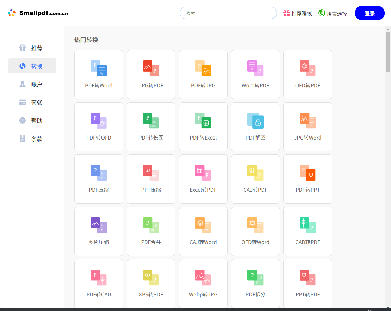Open the PDF转Word converter icon

[98, 68]
